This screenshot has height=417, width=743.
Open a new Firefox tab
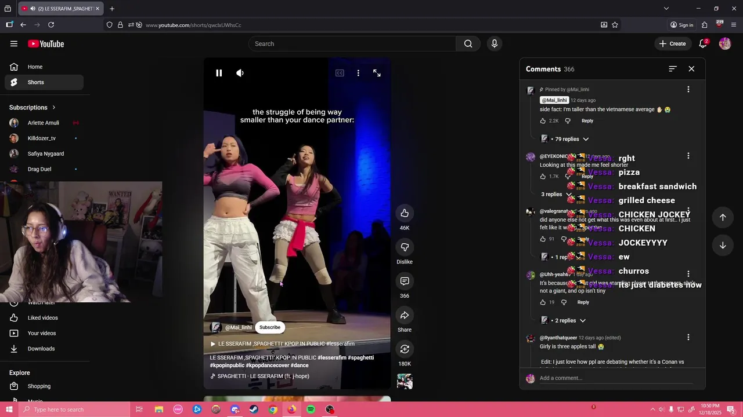(x=112, y=9)
